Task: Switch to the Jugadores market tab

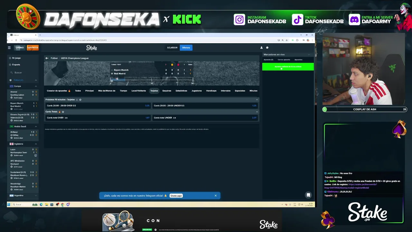Action: coord(197,91)
